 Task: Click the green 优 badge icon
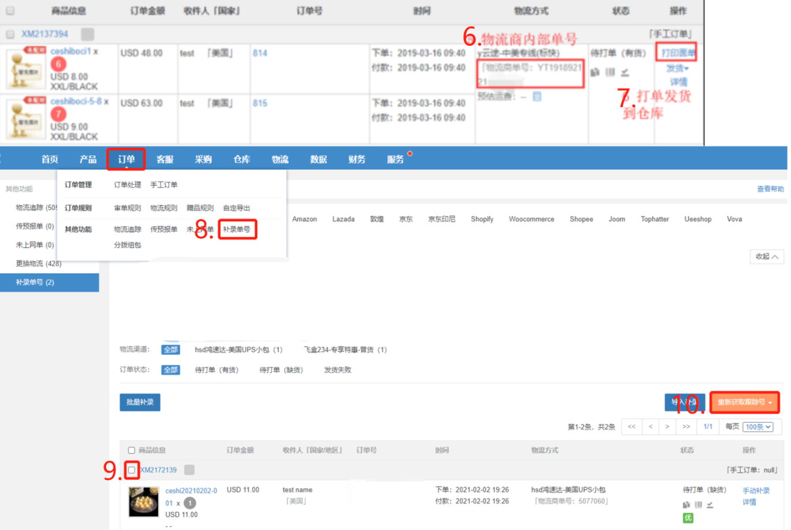688,518
